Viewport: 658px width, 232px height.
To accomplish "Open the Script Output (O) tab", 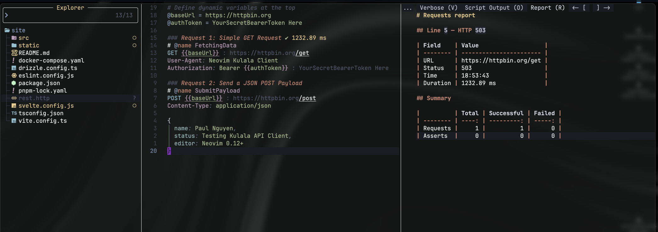I will click(x=494, y=8).
